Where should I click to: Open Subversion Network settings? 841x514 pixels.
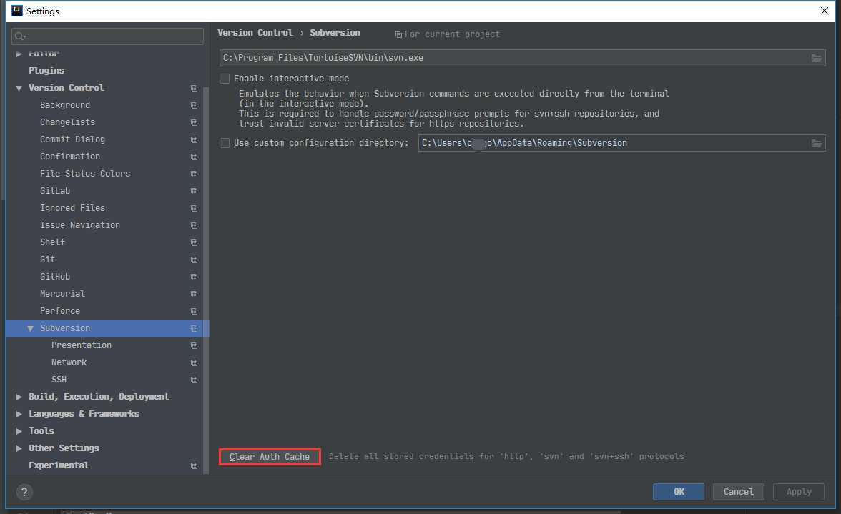69,362
